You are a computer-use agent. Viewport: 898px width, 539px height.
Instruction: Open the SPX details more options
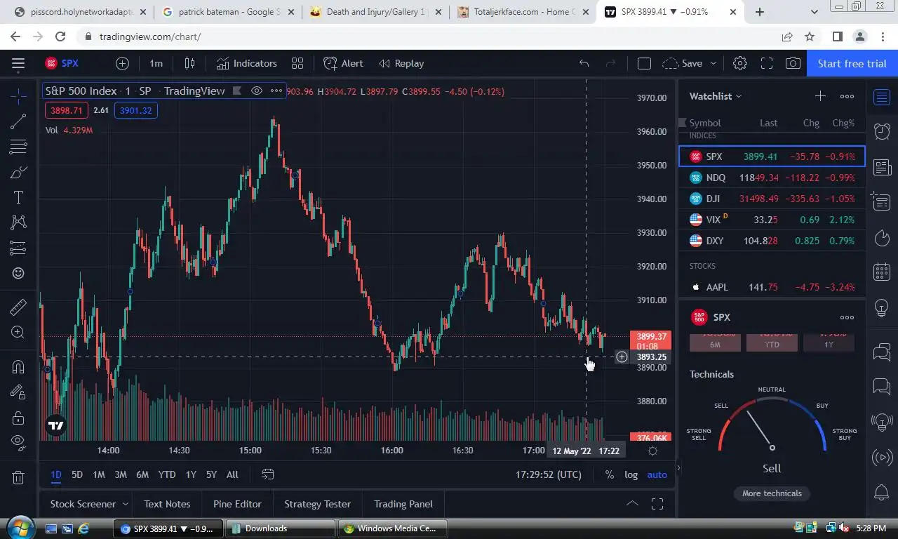pyautogui.click(x=847, y=317)
